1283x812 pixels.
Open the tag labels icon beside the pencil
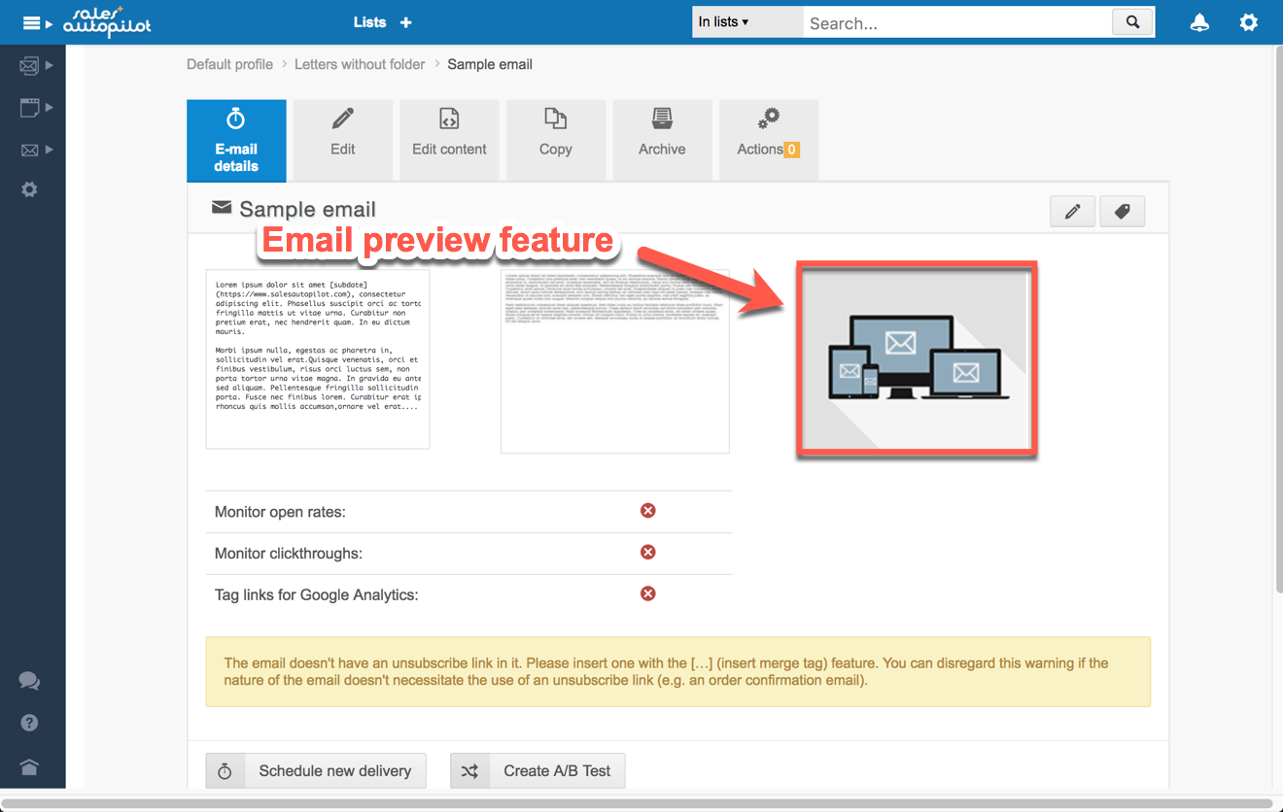tap(1123, 211)
